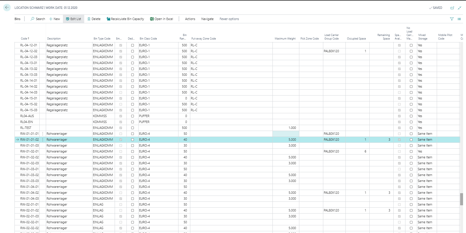Toggle Dedicated checkbox for RL-04-12-01
Viewport: 466px width, 233px height.
coord(132,45)
